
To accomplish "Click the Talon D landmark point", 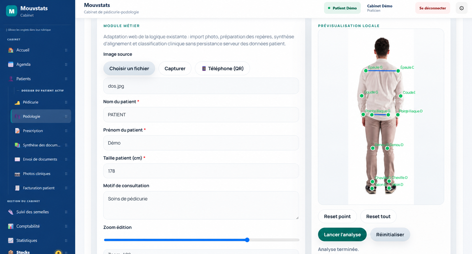I will click(x=389, y=188).
